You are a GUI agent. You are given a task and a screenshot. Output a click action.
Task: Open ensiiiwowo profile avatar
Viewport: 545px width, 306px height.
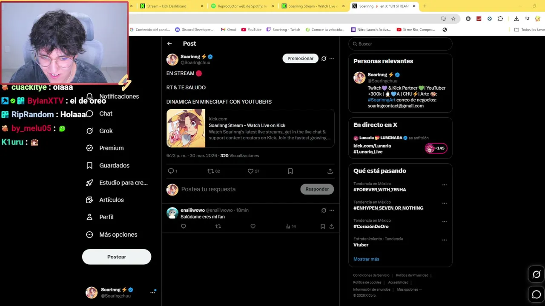click(x=172, y=213)
